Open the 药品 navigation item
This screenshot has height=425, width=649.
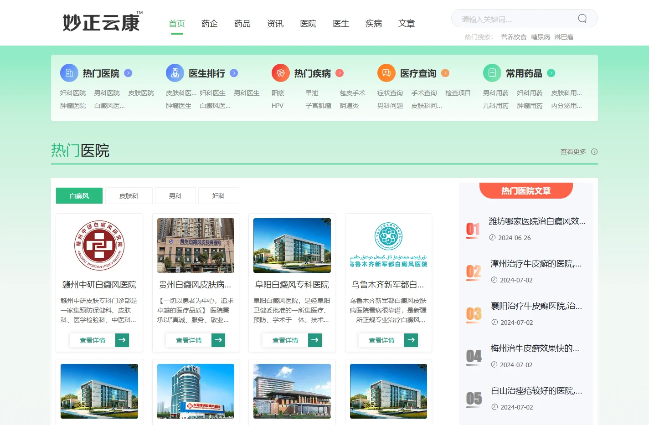point(242,24)
